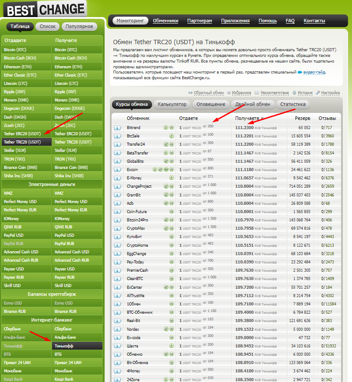Image resolution: width=352 pixels, height=382 pixels.
Task: Click the Избранное link
Action: (241, 93)
